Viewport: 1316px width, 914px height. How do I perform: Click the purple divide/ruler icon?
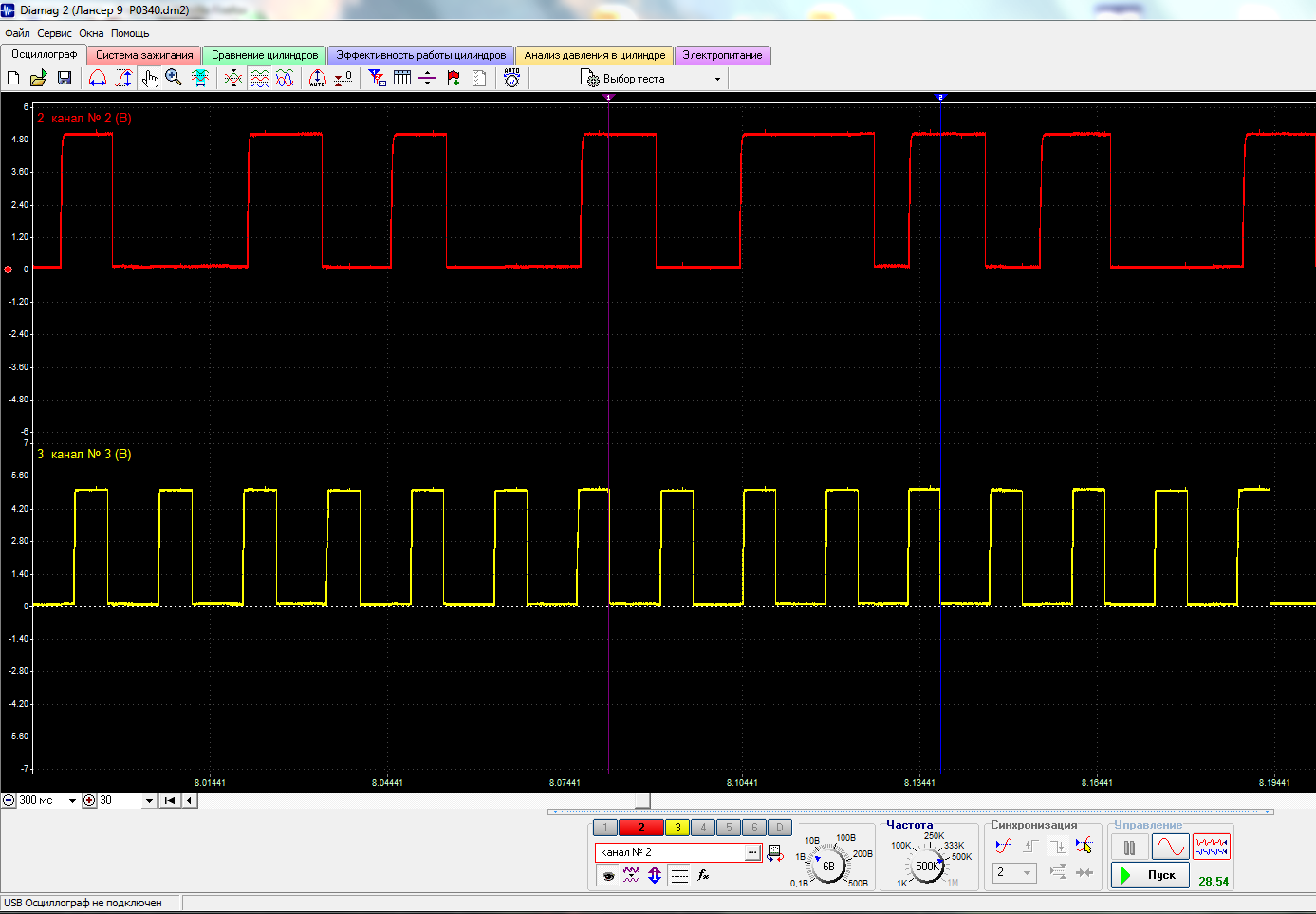pyautogui.click(x=427, y=78)
